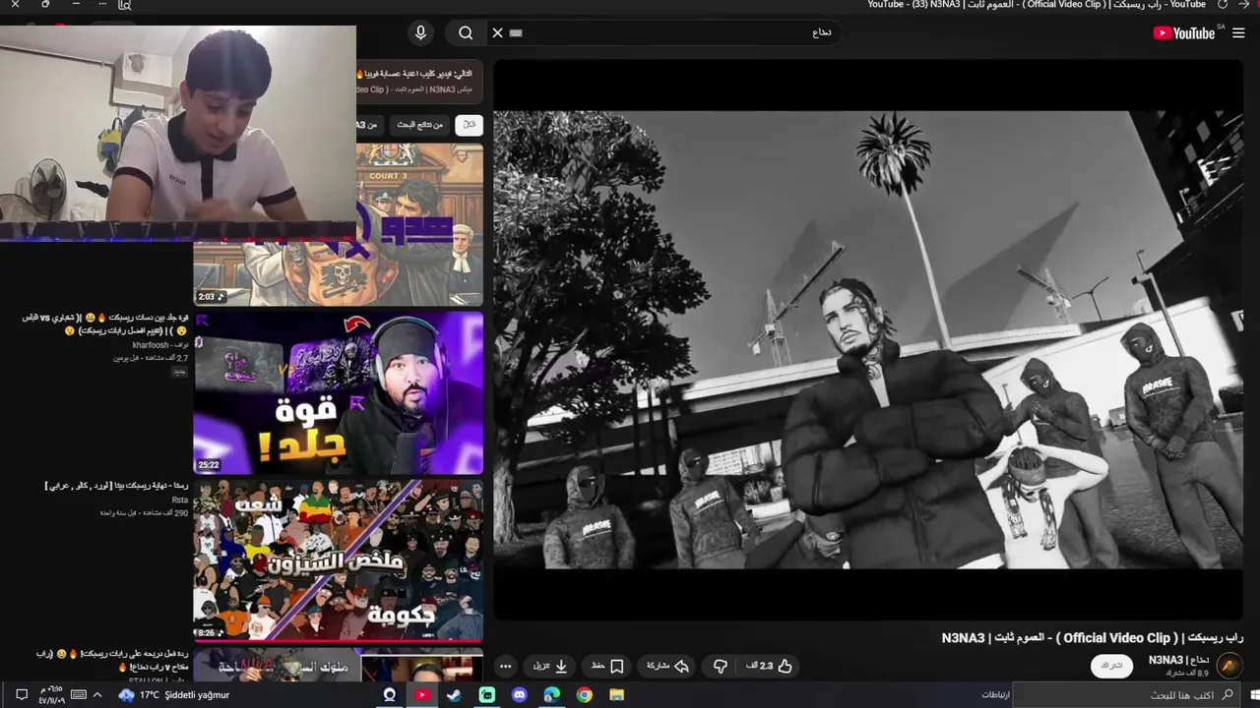Open the touch keyboard tray icon
This screenshot has width=1260, height=708.
[79, 694]
